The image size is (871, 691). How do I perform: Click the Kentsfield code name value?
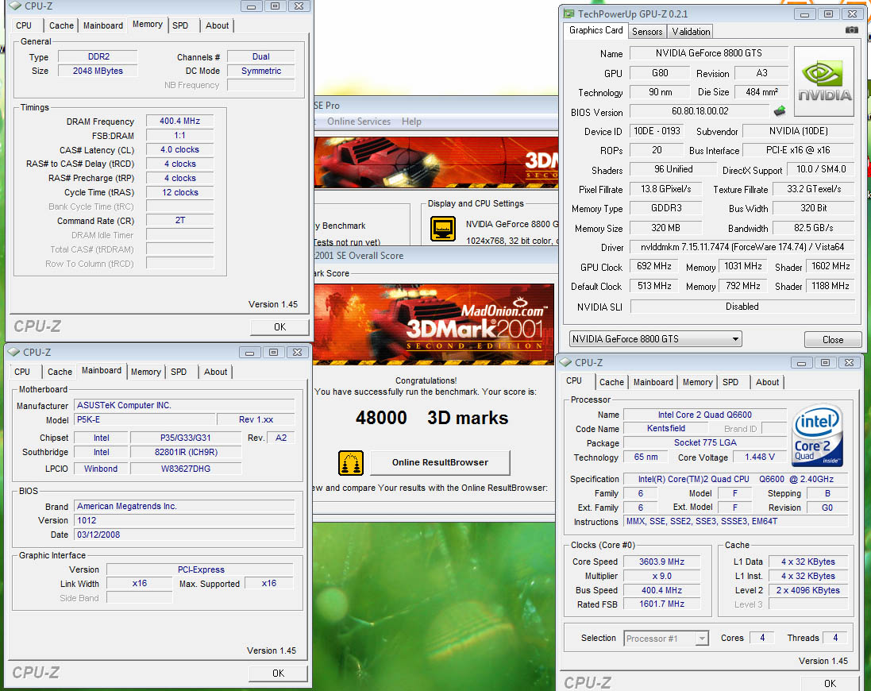point(666,428)
